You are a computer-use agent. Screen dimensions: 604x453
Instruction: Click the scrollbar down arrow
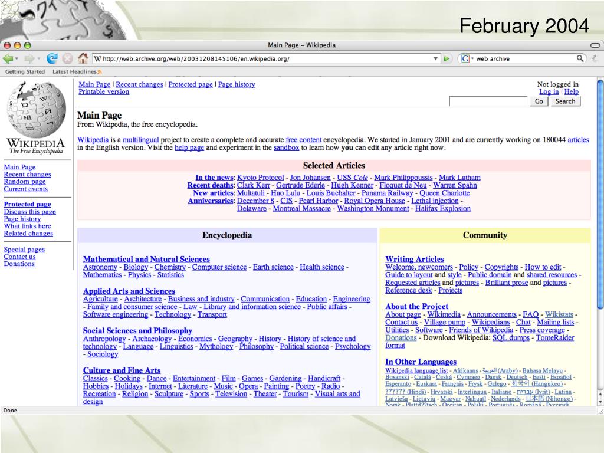coord(600,401)
